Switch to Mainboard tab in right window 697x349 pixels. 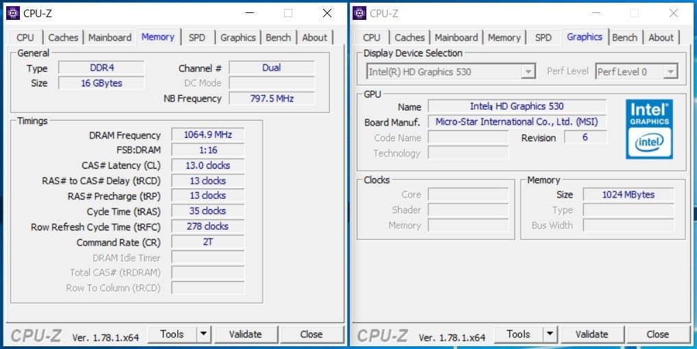click(456, 38)
